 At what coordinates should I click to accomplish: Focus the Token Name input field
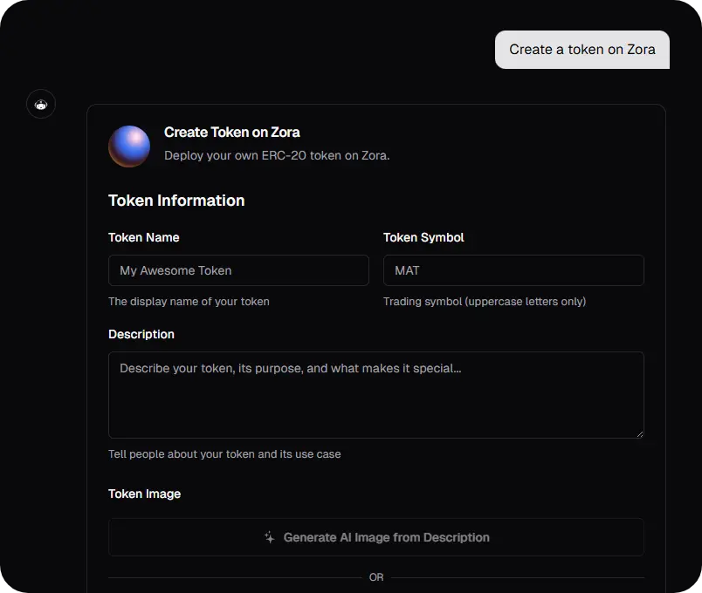point(238,270)
